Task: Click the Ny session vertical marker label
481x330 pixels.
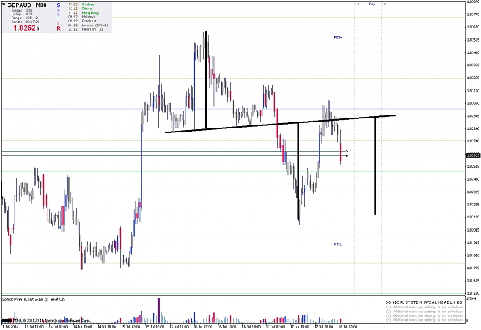Action: (372, 4)
